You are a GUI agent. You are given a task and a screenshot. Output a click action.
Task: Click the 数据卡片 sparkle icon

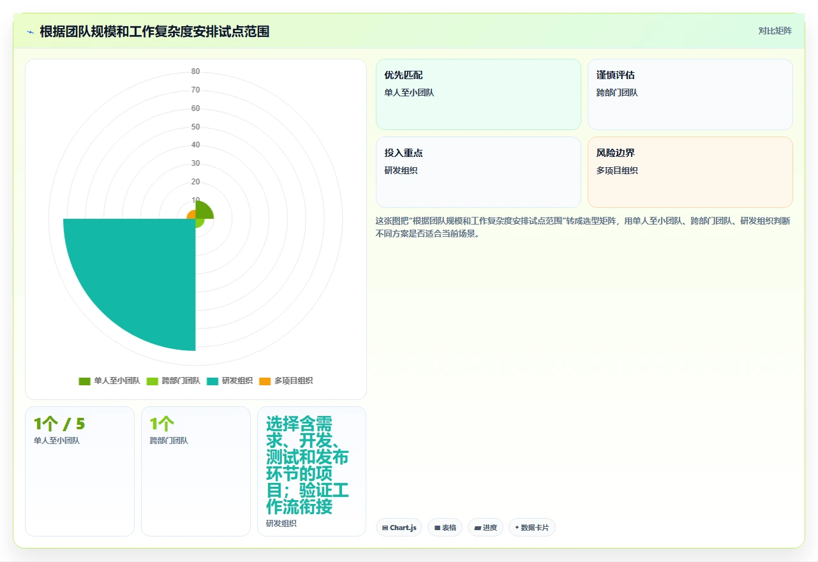point(517,528)
